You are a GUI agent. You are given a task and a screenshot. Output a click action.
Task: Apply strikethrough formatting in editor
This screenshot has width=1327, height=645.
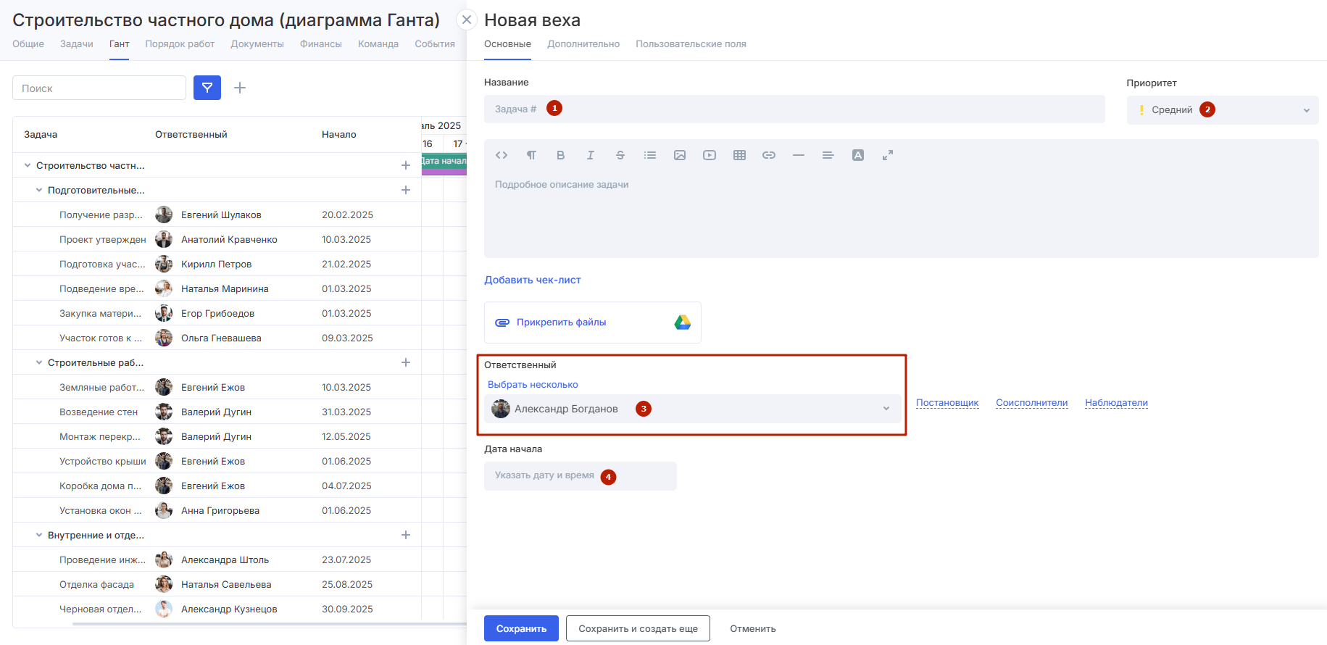(620, 155)
